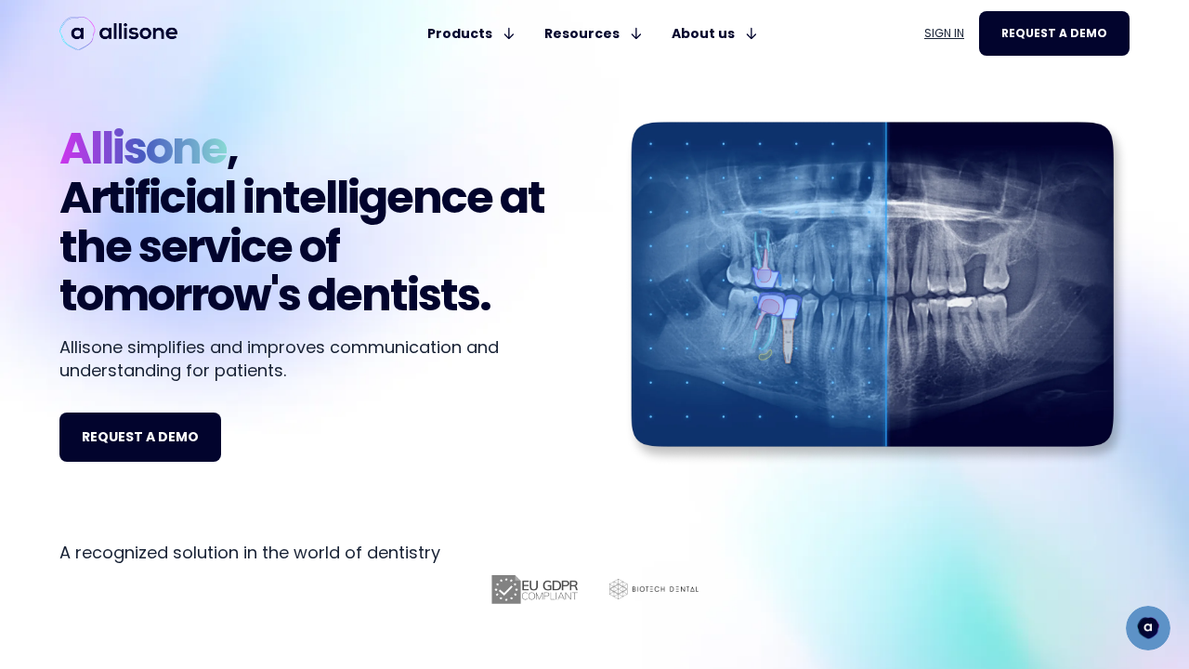Toggle the chat assistant open

pos(1148,628)
